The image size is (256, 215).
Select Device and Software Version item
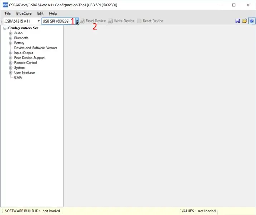pyautogui.click(x=35, y=48)
